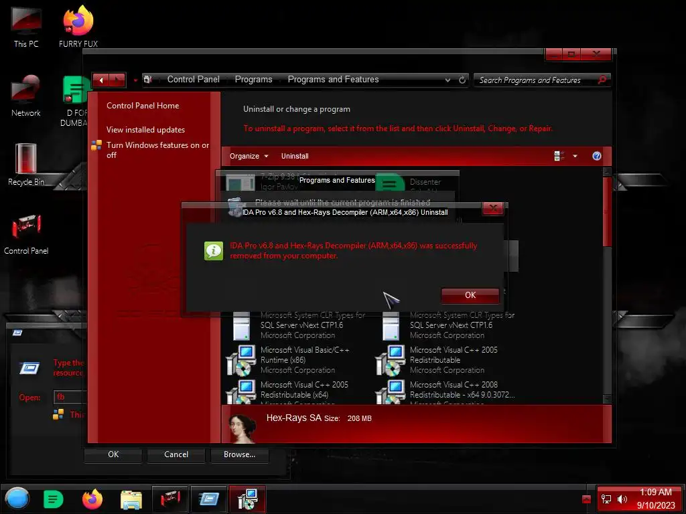Refresh the Programs and Features list
Image resolution: width=686 pixels, height=514 pixels.
(x=462, y=80)
